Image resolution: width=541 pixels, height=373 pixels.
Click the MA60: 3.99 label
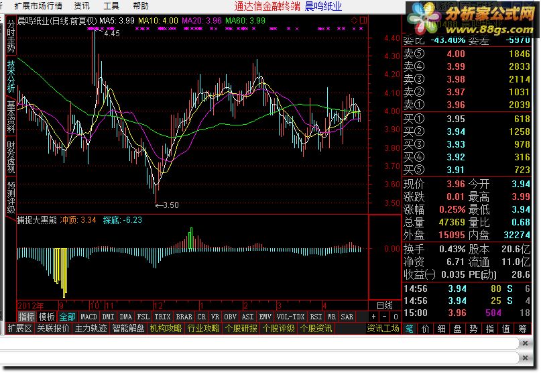click(x=245, y=21)
